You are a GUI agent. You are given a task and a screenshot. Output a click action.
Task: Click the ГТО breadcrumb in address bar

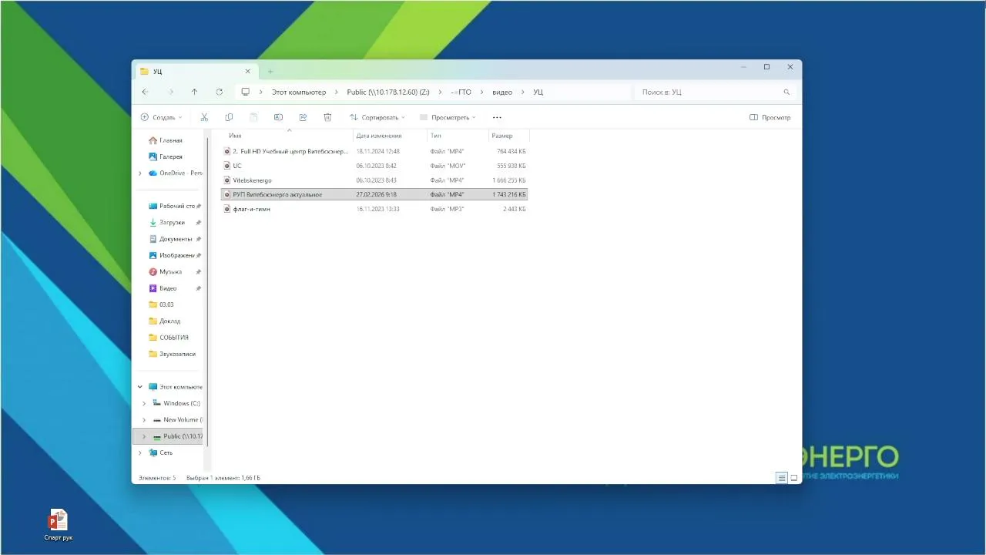point(461,92)
